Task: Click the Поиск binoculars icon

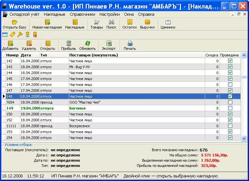Action: click(x=111, y=22)
